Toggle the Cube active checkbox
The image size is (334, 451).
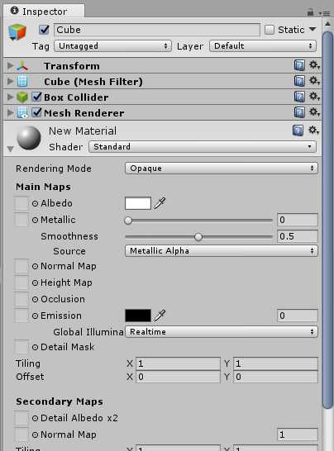pyautogui.click(x=44, y=30)
